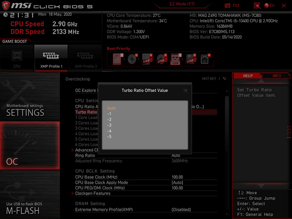The width and height of the screenshot is (292, 219).
Task: Switch to EZ Mode (F7)
Action: (x=182, y=4)
